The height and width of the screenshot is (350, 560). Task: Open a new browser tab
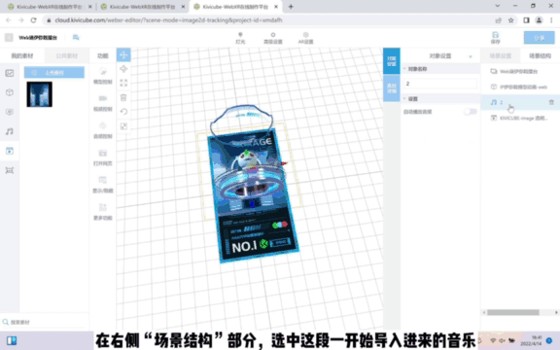tap(291, 7)
